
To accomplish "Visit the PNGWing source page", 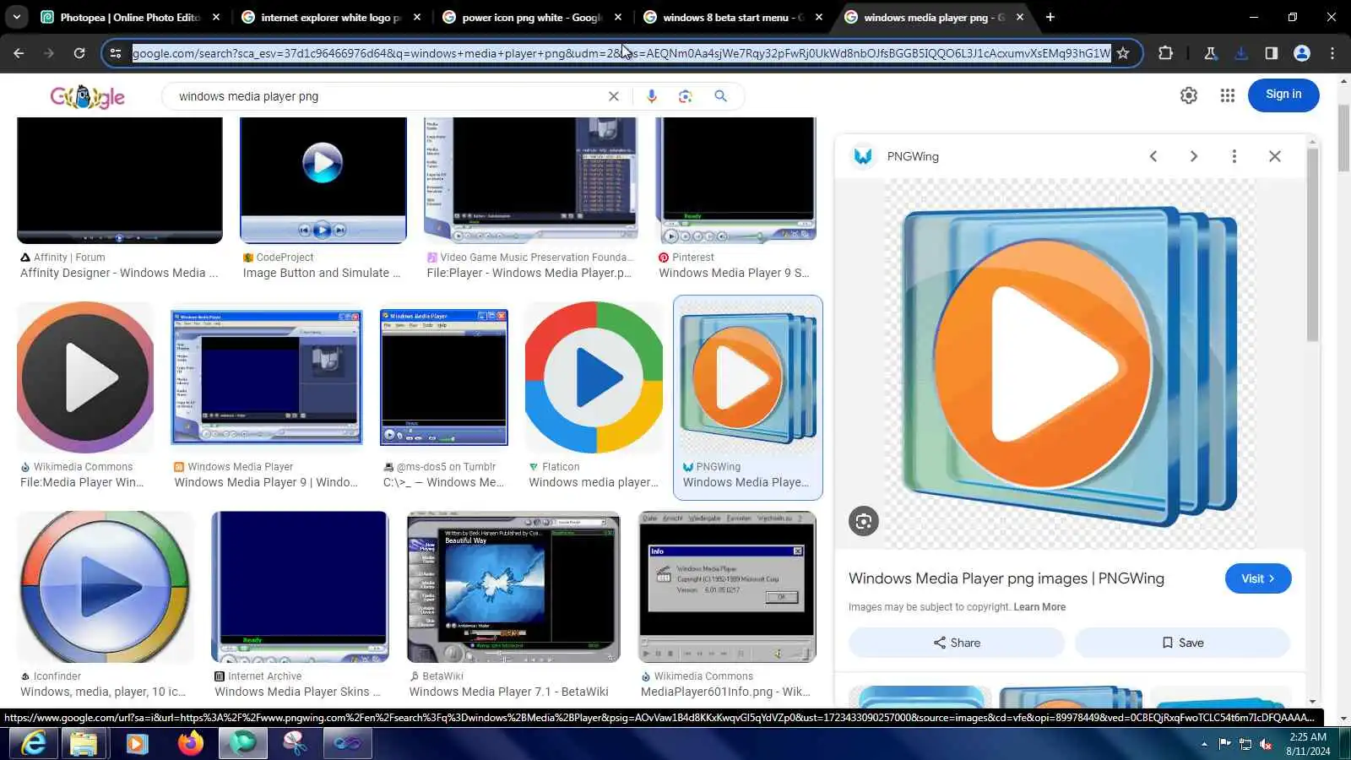I will coord(1258,578).
